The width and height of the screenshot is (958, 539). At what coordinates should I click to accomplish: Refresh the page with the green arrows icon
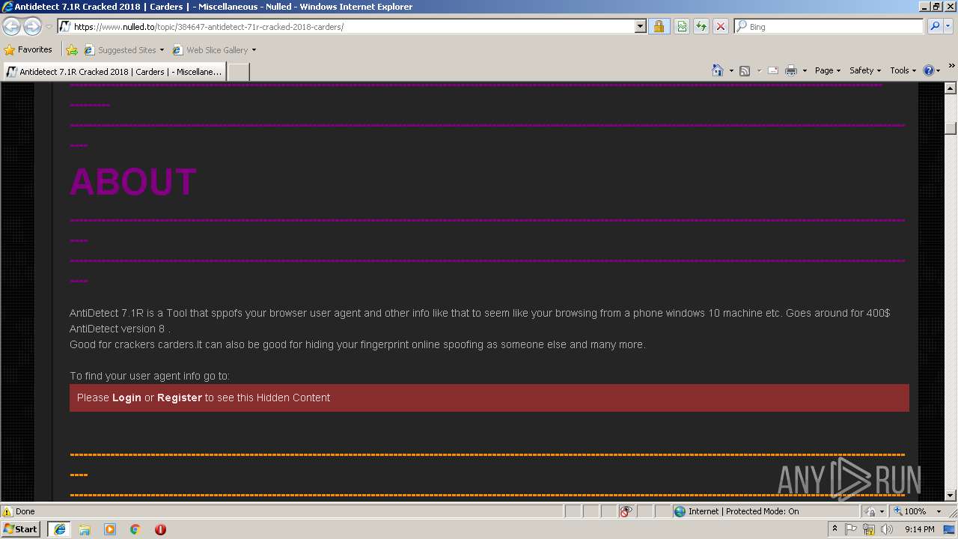point(701,27)
